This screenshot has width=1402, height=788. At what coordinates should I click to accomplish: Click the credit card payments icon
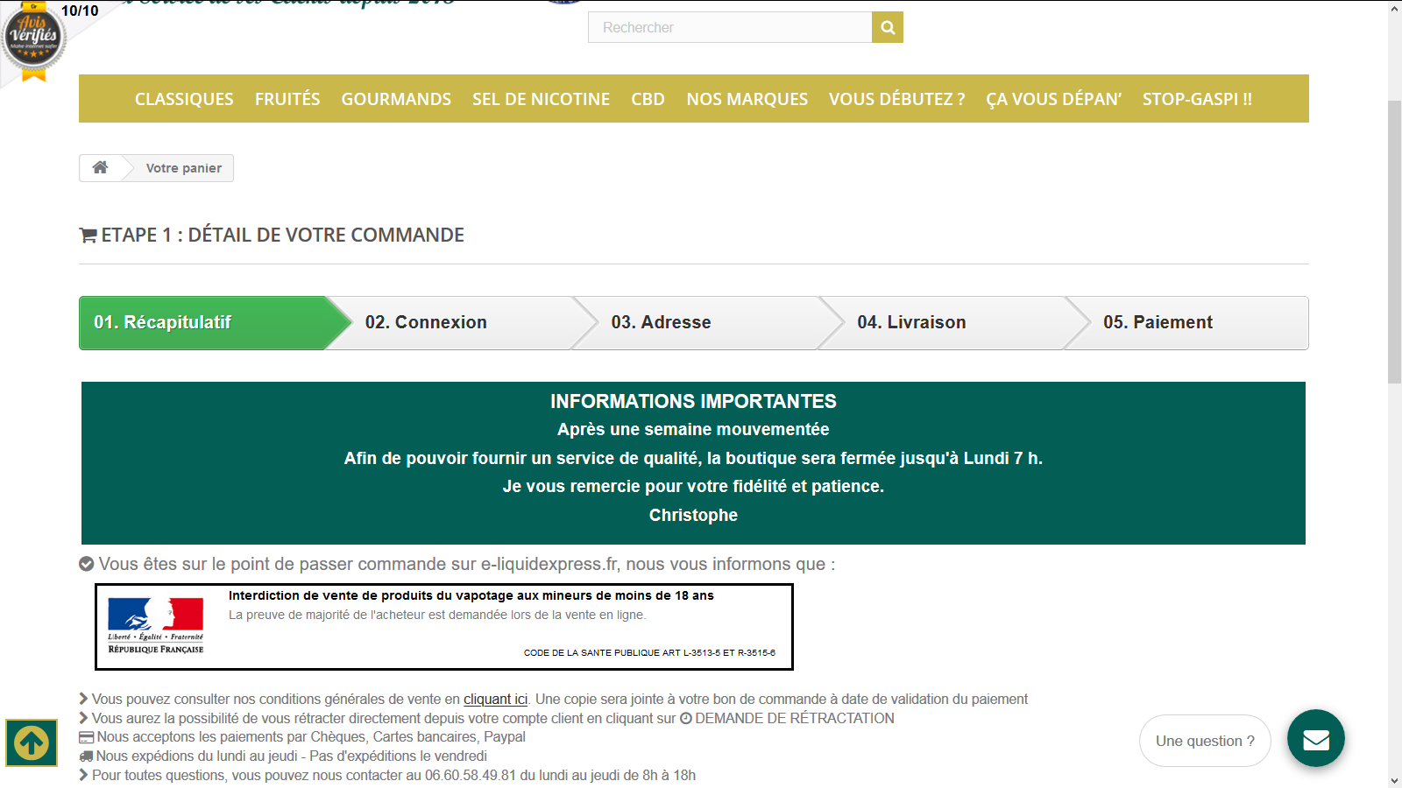(86, 737)
